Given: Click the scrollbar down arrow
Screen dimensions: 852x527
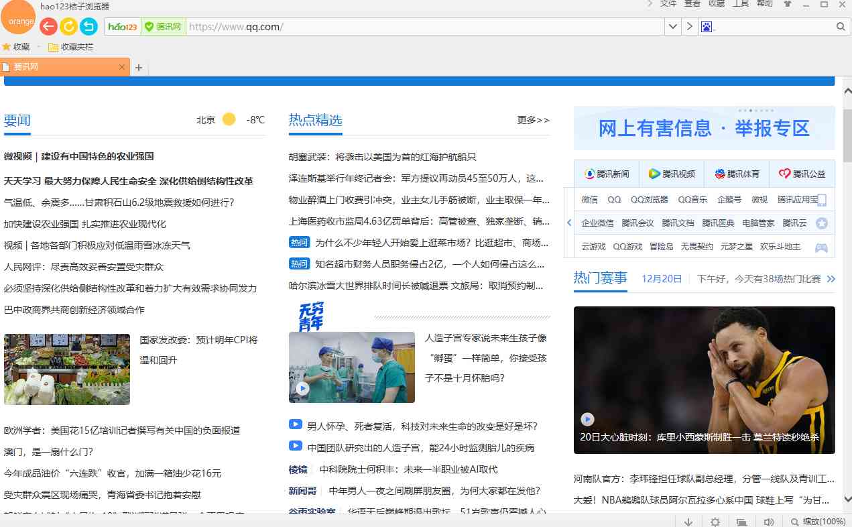Looking at the screenshot, I should click(847, 500).
